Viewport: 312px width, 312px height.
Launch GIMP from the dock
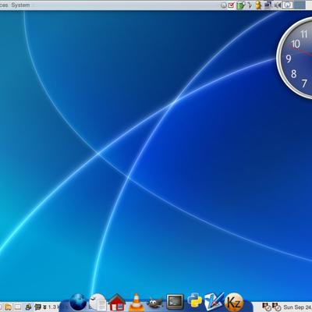click(x=155, y=303)
